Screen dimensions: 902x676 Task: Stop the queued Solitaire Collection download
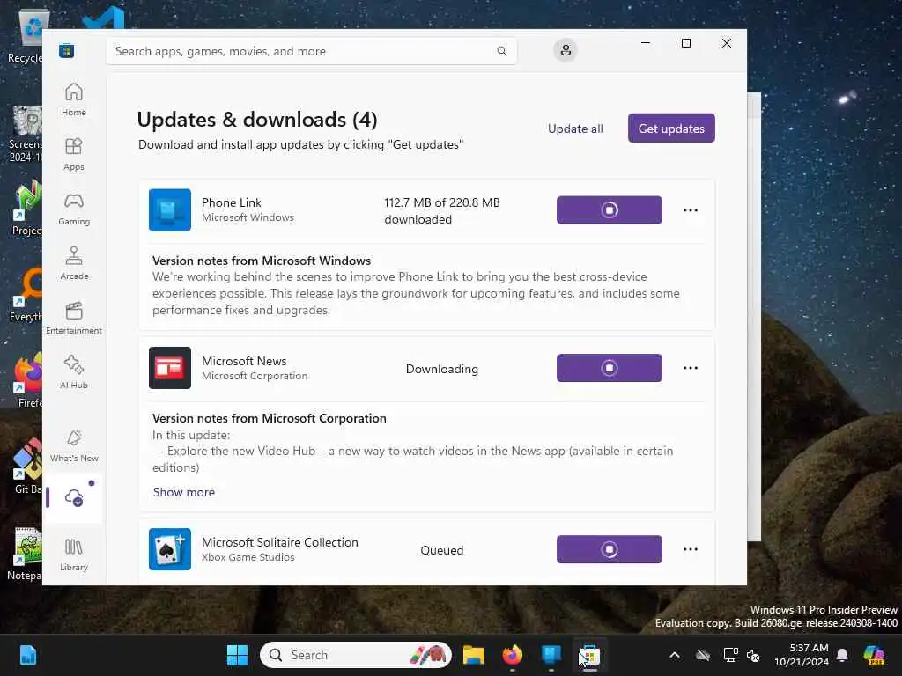click(610, 549)
